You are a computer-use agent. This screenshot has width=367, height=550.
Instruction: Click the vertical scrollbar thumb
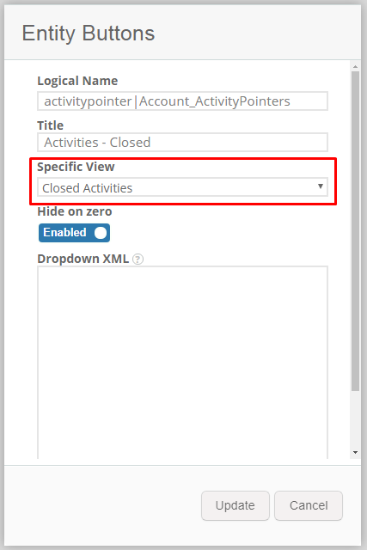pyautogui.click(x=356, y=231)
